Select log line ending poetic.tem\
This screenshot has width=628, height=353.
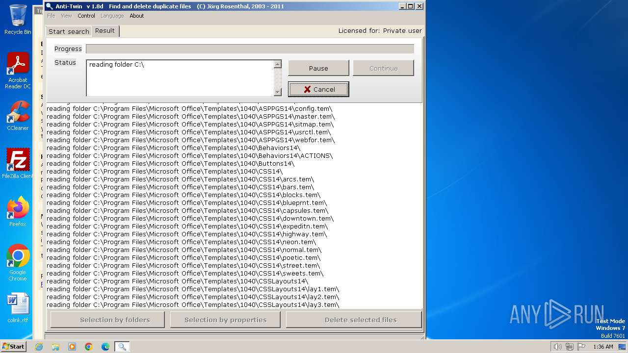tap(183, 258)
